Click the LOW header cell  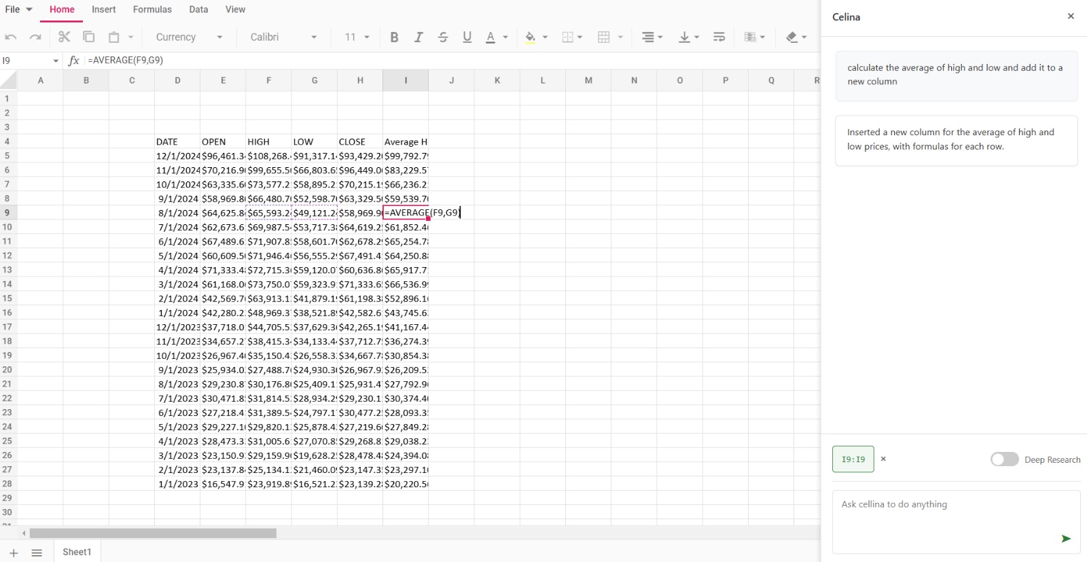point(315,141)
